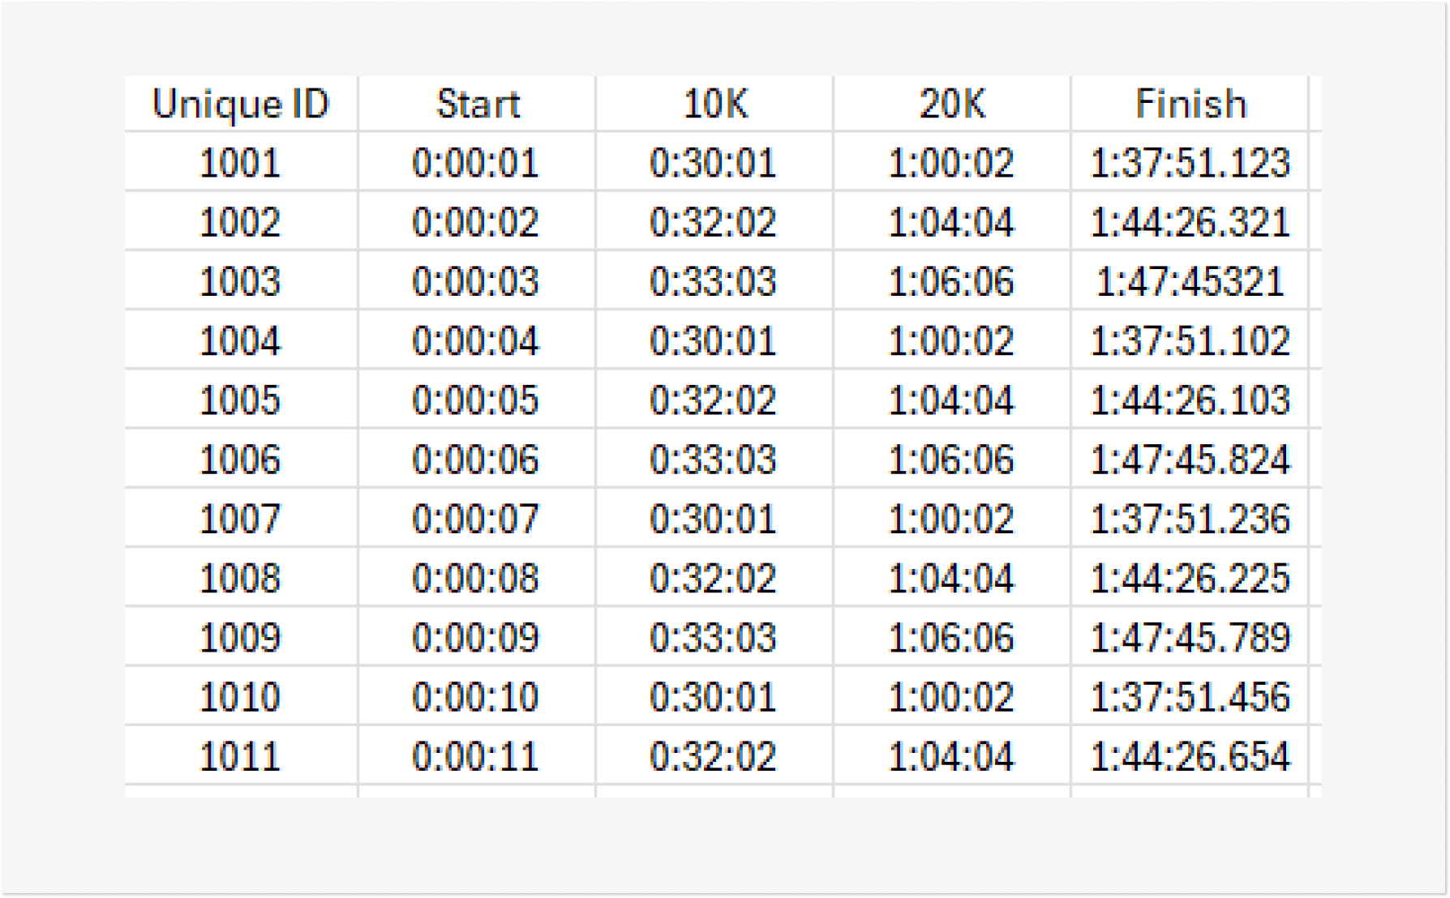Click finish time 1:37:51.123
The image size is (1450, 898).
pos(1190,162)
